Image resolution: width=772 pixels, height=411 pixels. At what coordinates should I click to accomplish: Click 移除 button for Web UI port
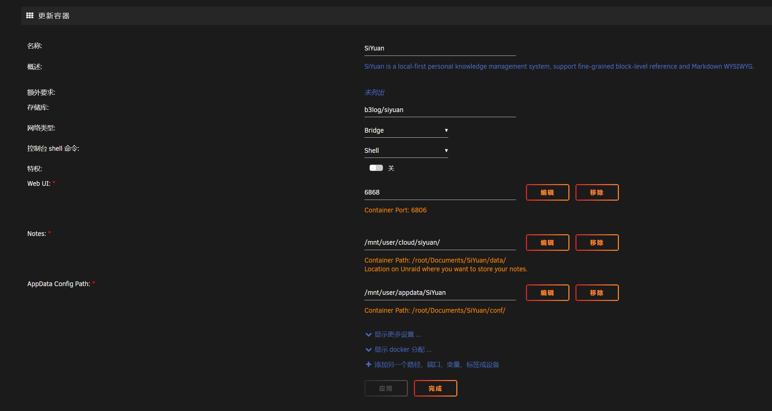coord(597,193)
